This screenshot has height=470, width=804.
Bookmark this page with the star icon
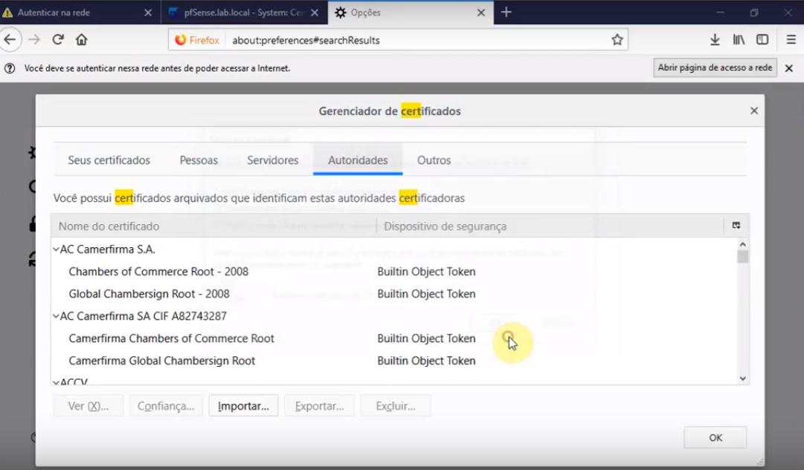point(617,40)
